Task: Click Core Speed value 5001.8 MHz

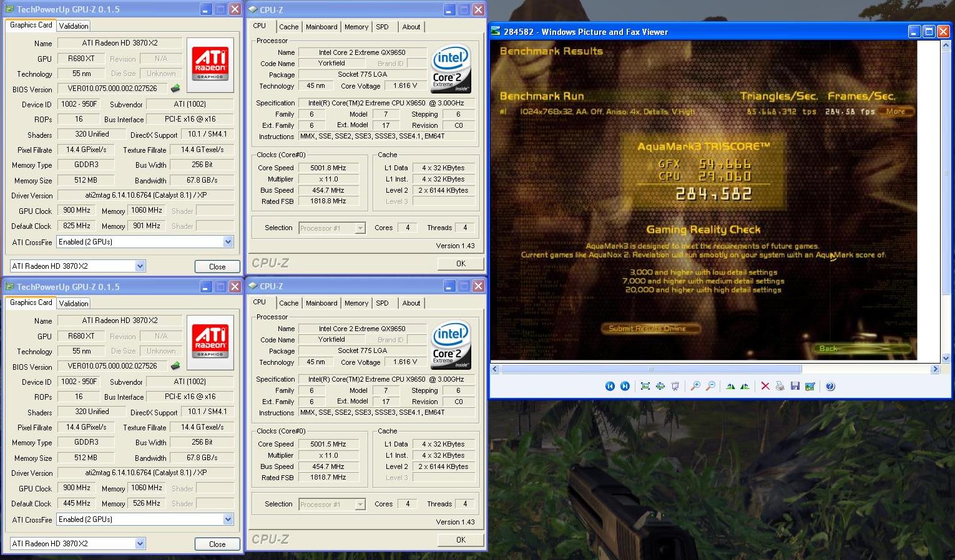Action: (328, 168)
